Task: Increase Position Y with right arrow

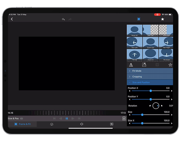Action: tap(172, 99)
